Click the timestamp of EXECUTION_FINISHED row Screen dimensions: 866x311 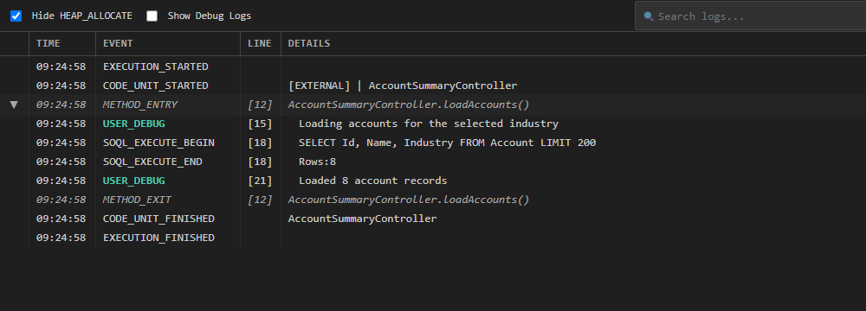click(x=61, y=238)
